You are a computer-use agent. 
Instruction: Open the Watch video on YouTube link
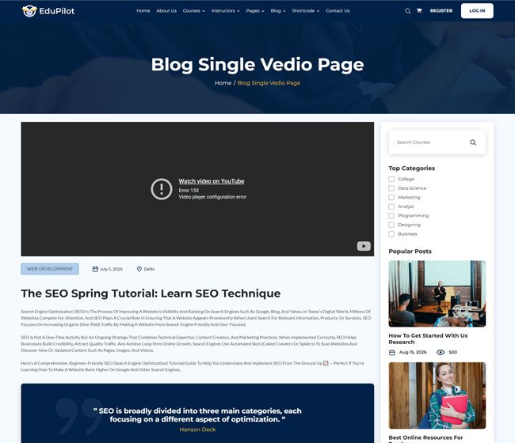(212, 181)
